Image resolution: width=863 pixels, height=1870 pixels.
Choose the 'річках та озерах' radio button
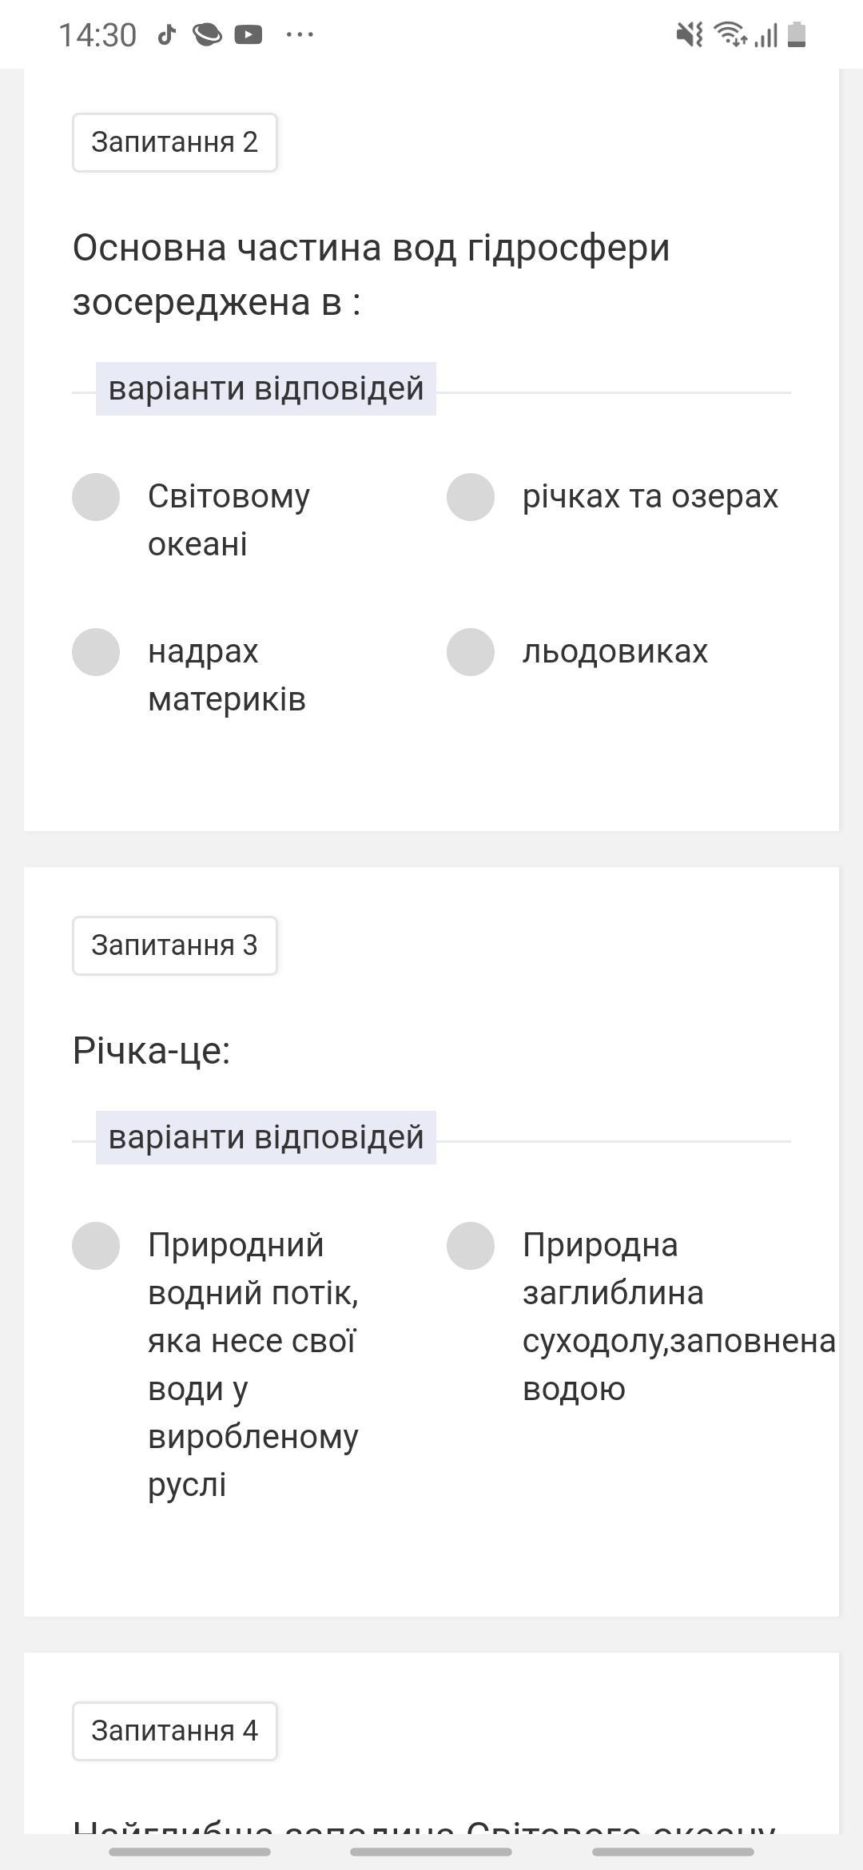click(x=471, y=497)
